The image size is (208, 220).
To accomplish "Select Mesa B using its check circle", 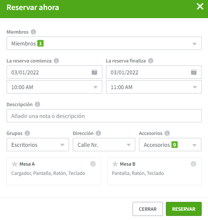I will coord(194,164).
